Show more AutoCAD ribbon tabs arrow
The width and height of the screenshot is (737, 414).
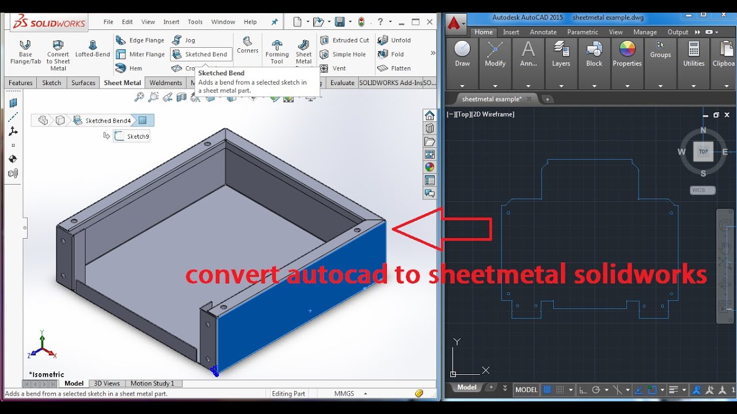point(697,32)
